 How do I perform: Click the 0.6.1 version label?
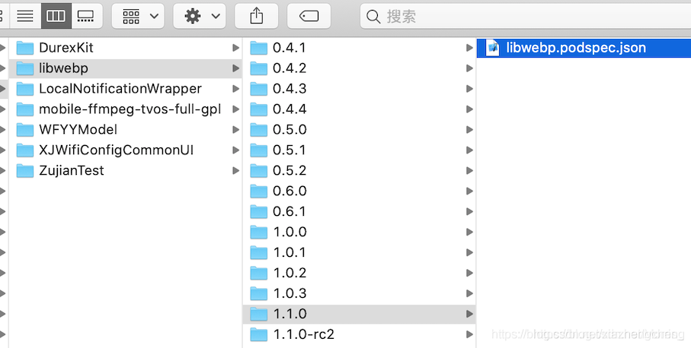[x=290, y=211]
